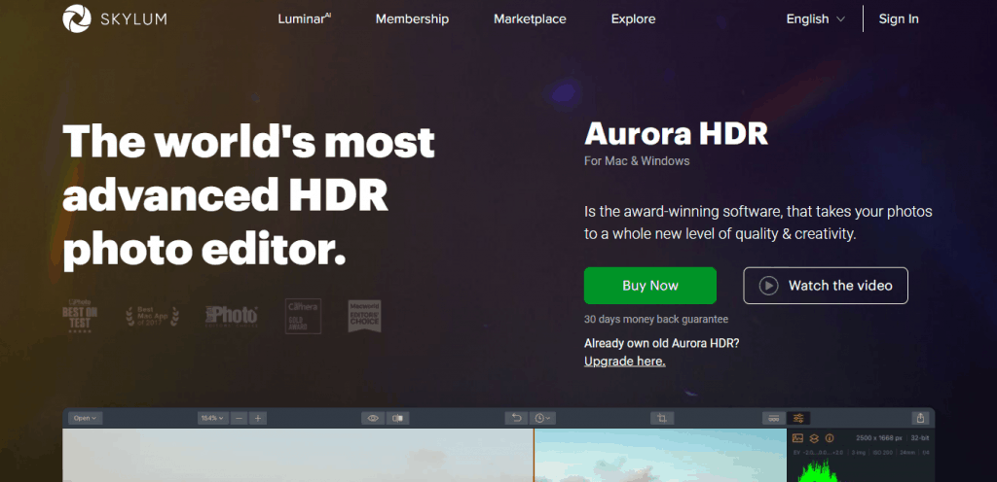Toggle the orange adjustments sliders panel button
Image resolution: width=997 pixels, height=482 pixels.
(x=798, y=418)
